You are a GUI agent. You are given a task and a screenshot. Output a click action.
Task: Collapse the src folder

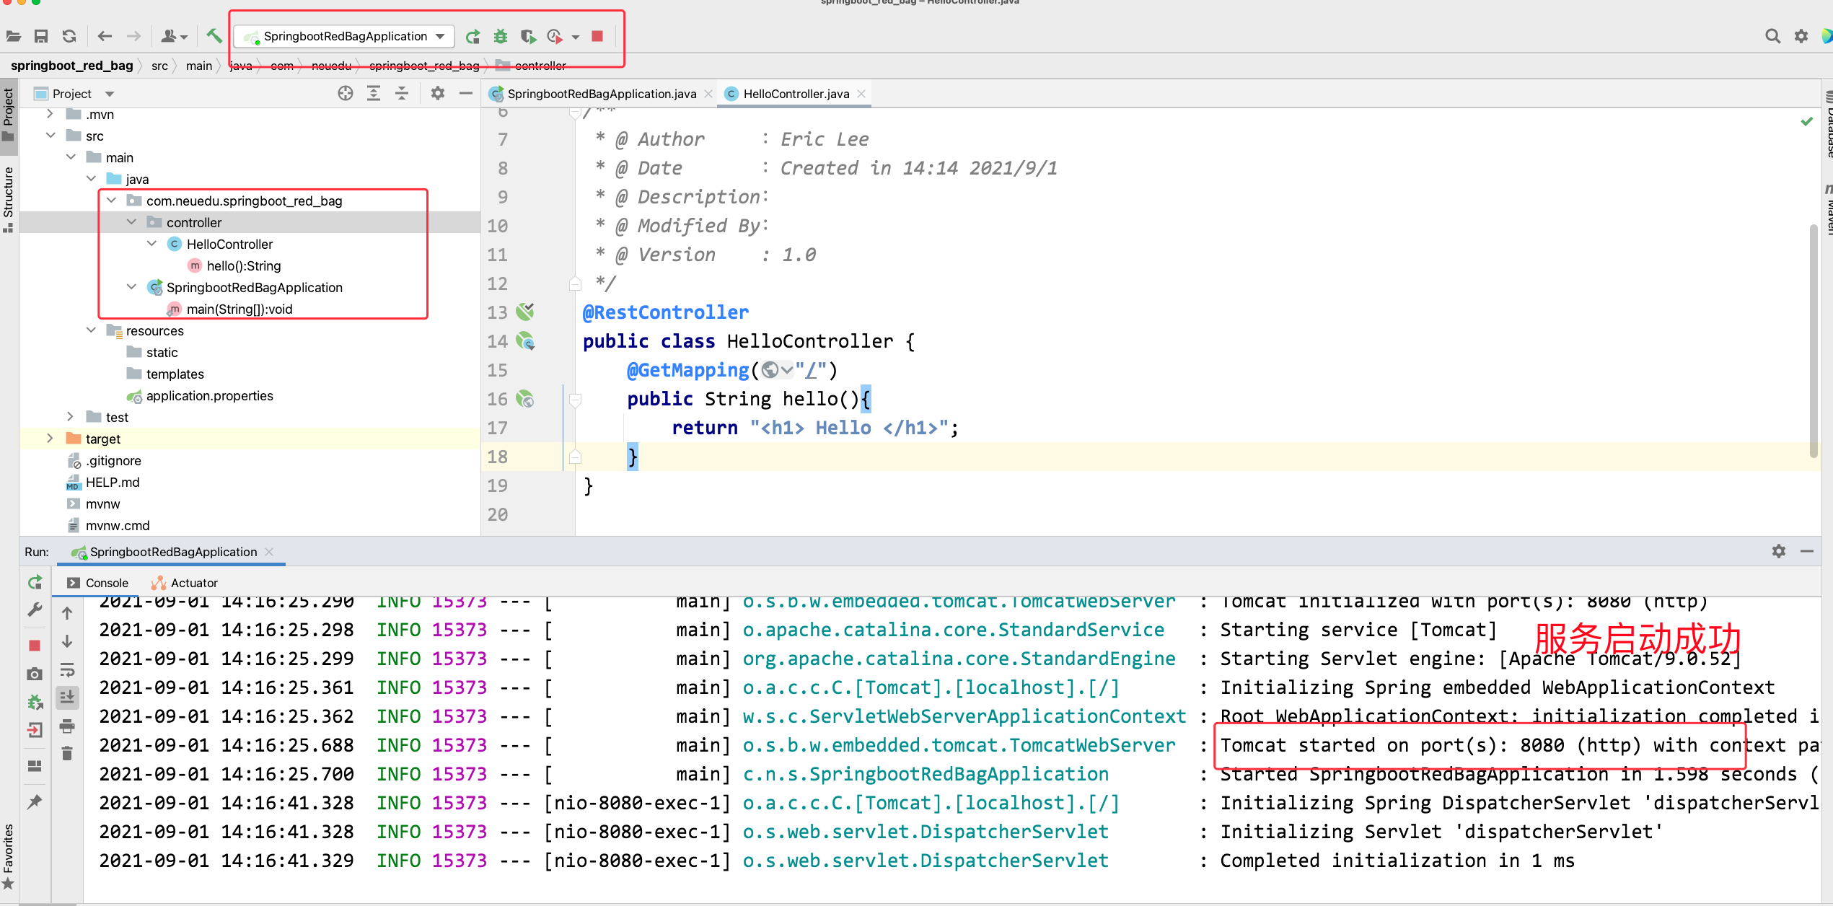coord(50,136)
